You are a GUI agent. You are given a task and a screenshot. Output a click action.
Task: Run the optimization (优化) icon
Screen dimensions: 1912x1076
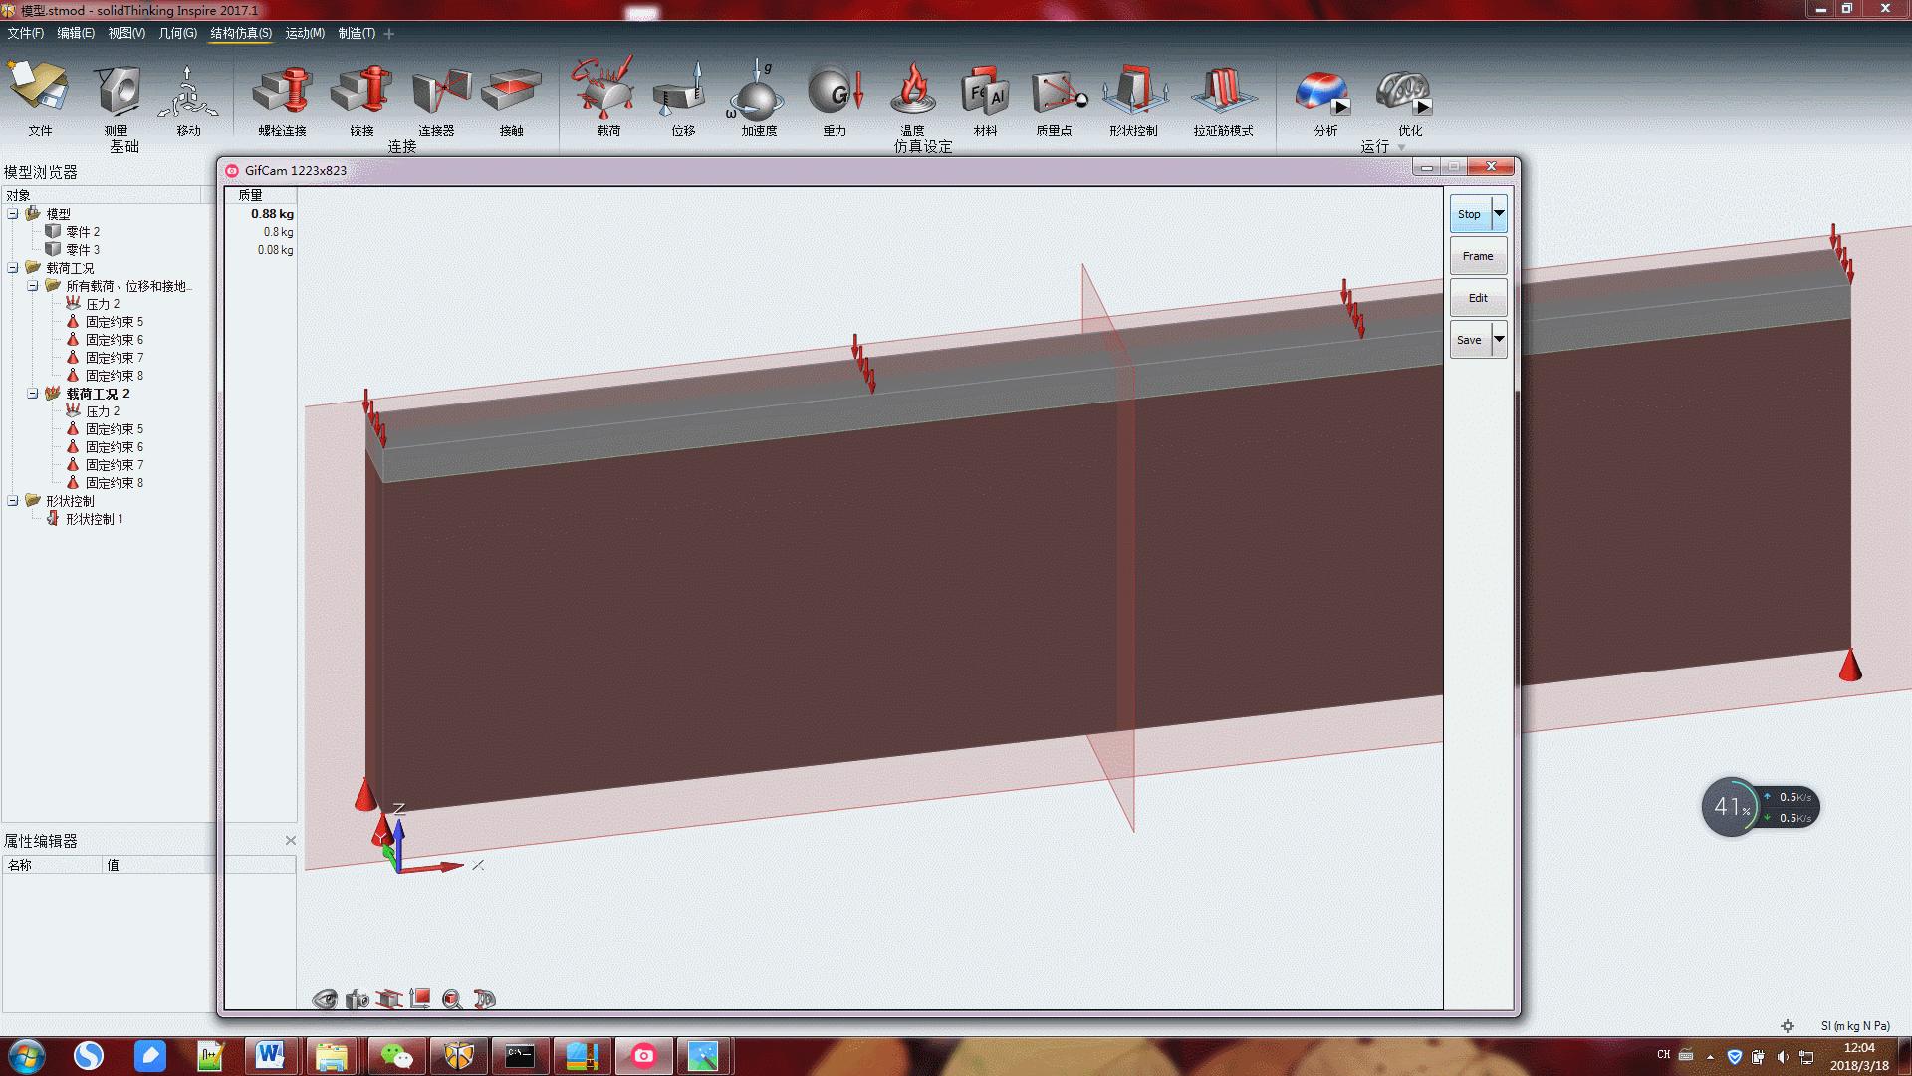[1403, 92]
